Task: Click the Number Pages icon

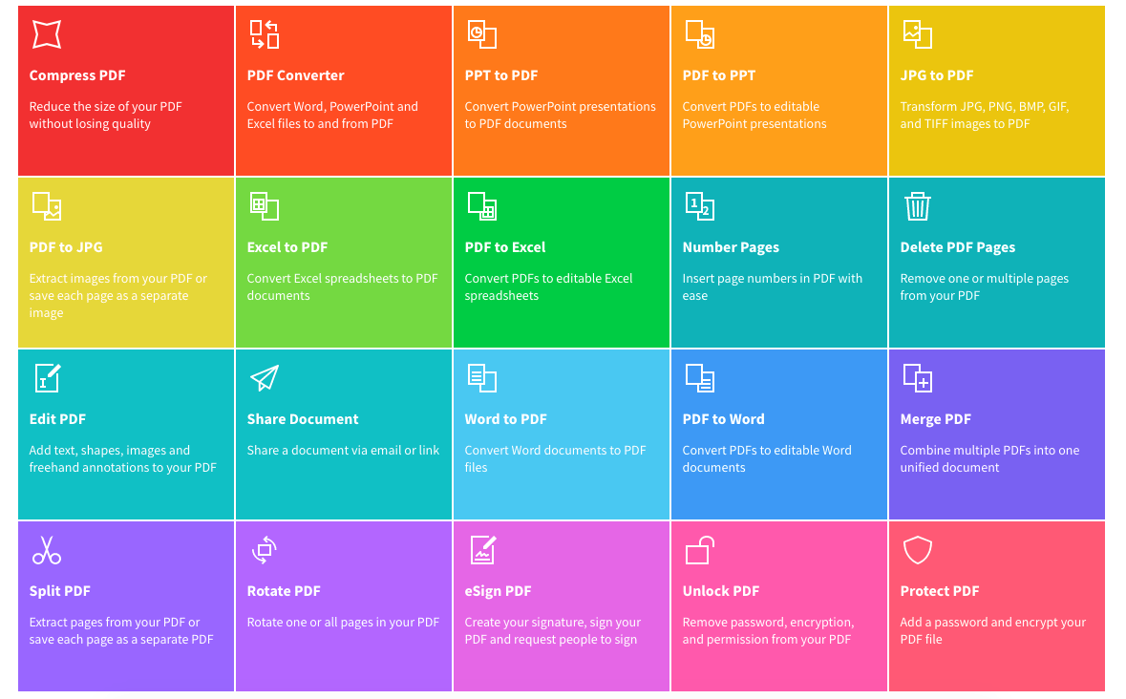Action: (x=699, y=206)
